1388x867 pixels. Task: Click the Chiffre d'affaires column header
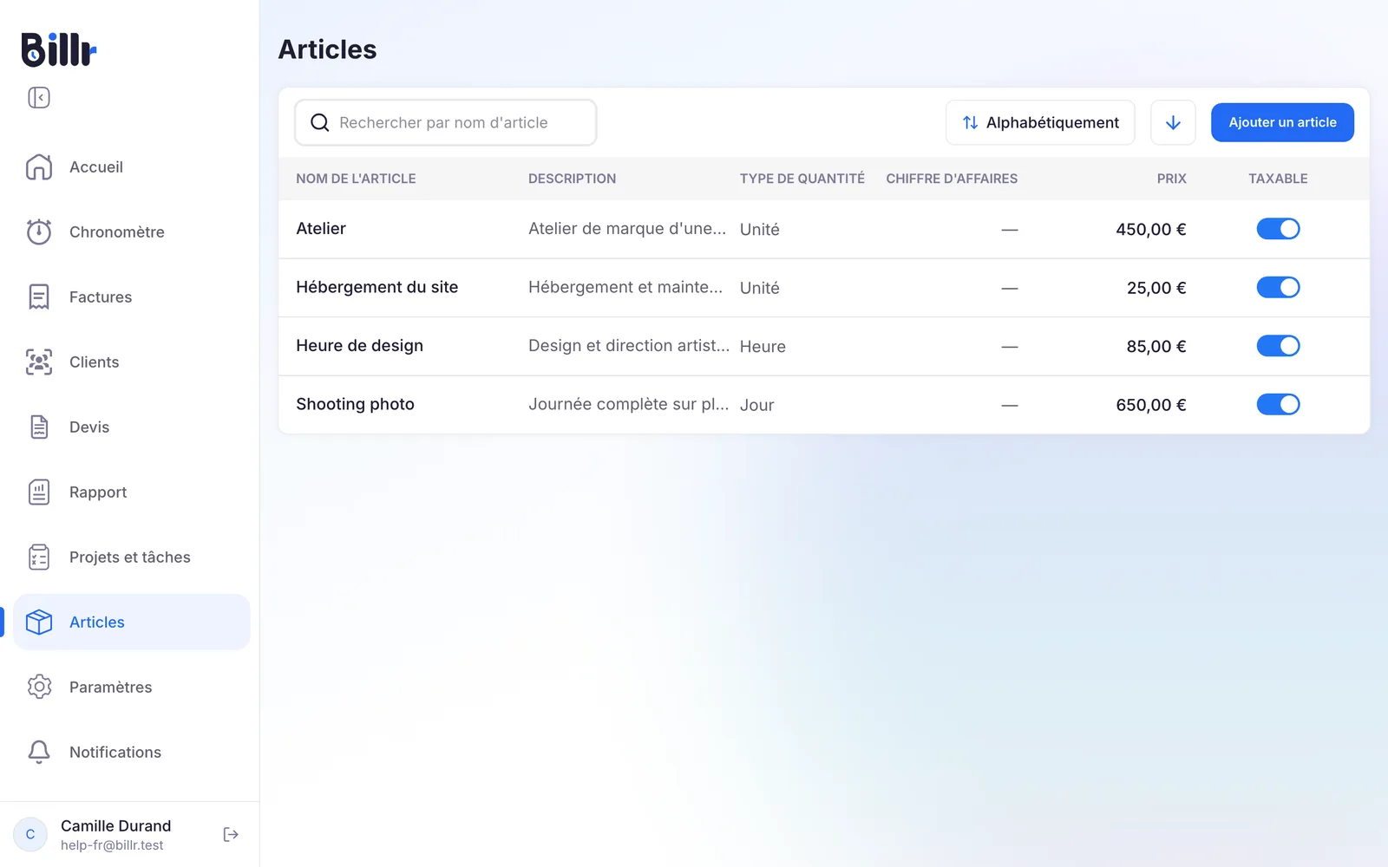952,179
